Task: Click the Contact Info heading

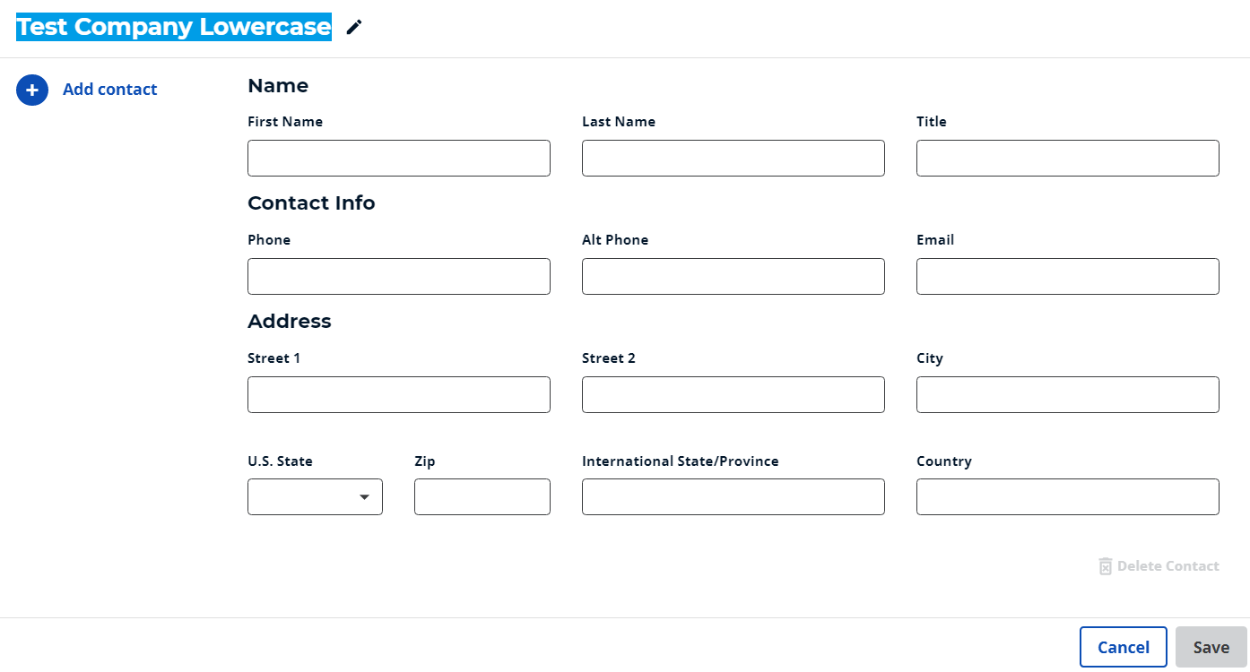Action: click(x=311, y=203)
